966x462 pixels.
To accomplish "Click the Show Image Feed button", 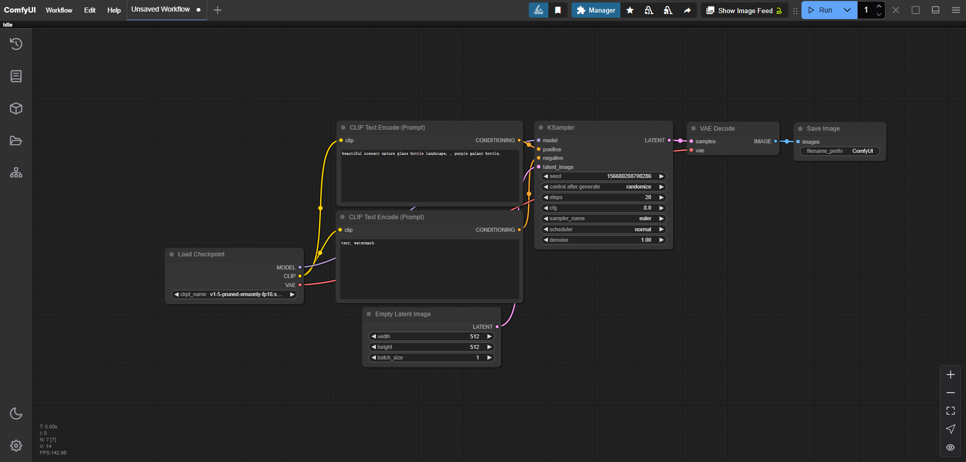I will [x=744, y=11].
